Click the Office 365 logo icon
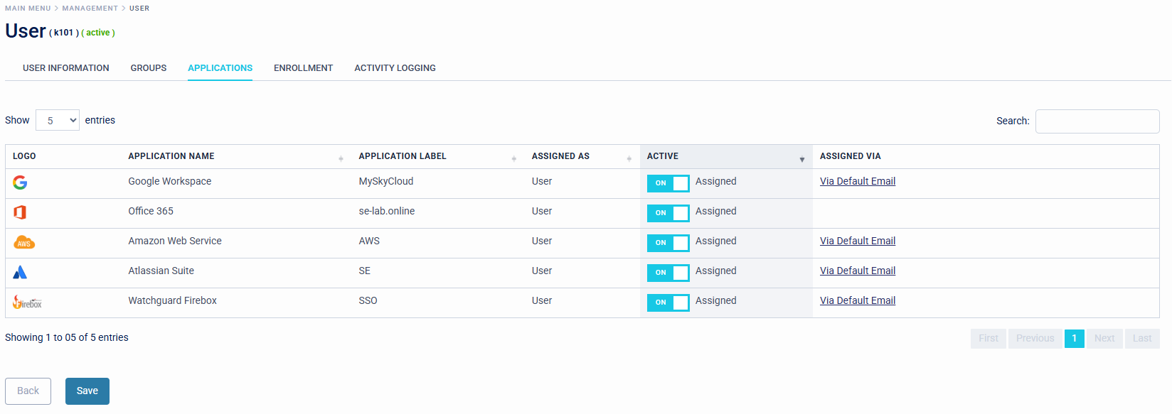Screen dimensions: 1172x414 [x=20, y=212]
